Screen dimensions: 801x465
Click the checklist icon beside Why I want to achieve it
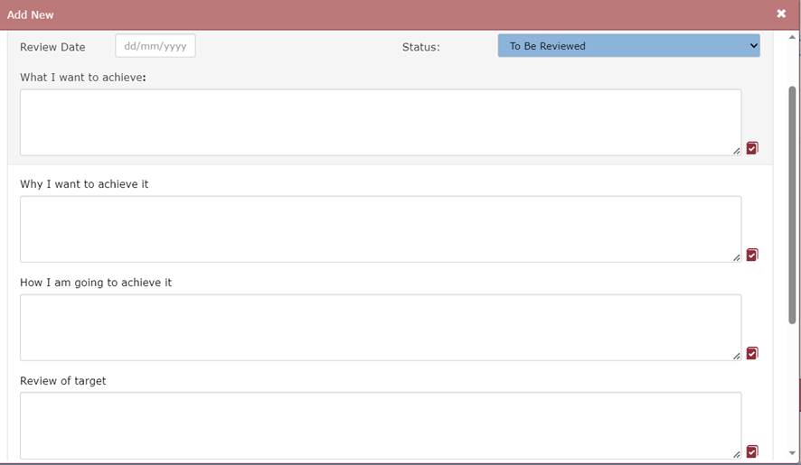pyautogui.click(x=752, y=255)
